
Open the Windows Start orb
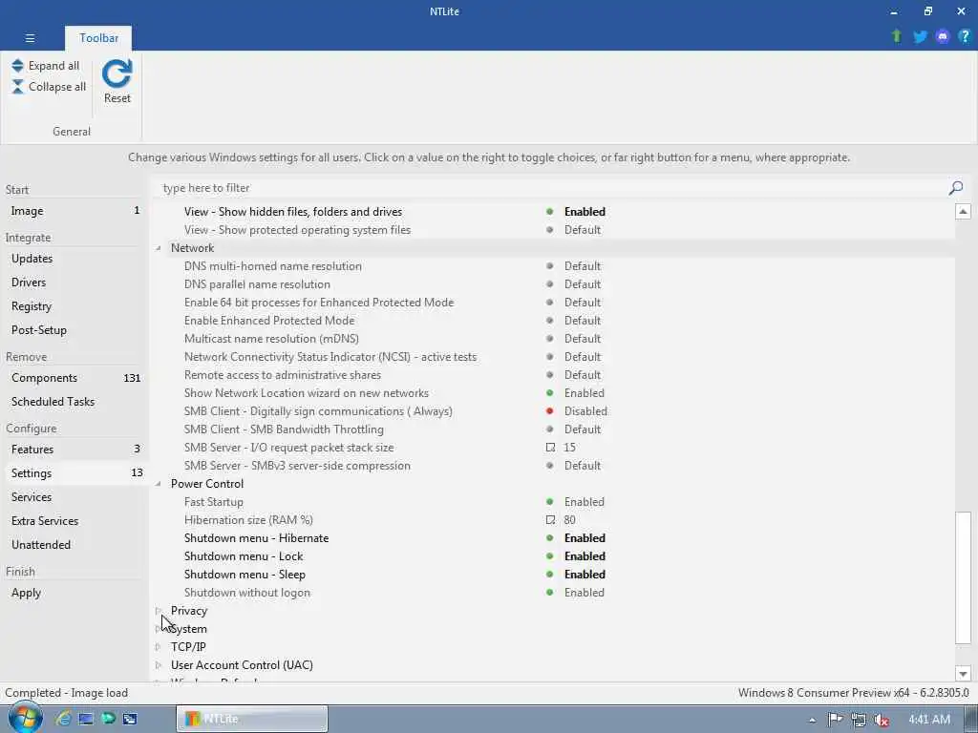pyautogui.click(x=25, y=718)
